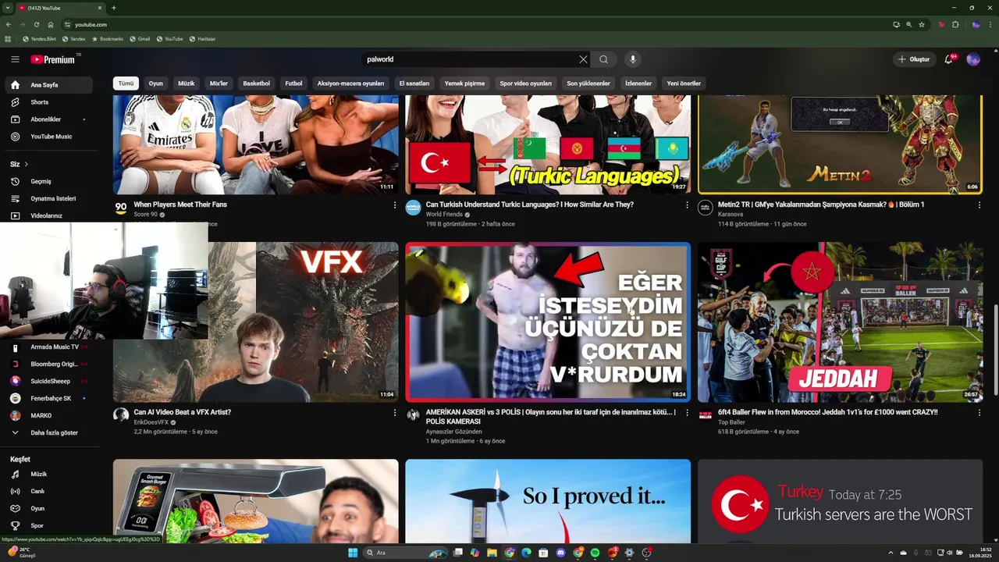
Task: Play the JEDDAH football video thumbnail
Action: [840, 322]
